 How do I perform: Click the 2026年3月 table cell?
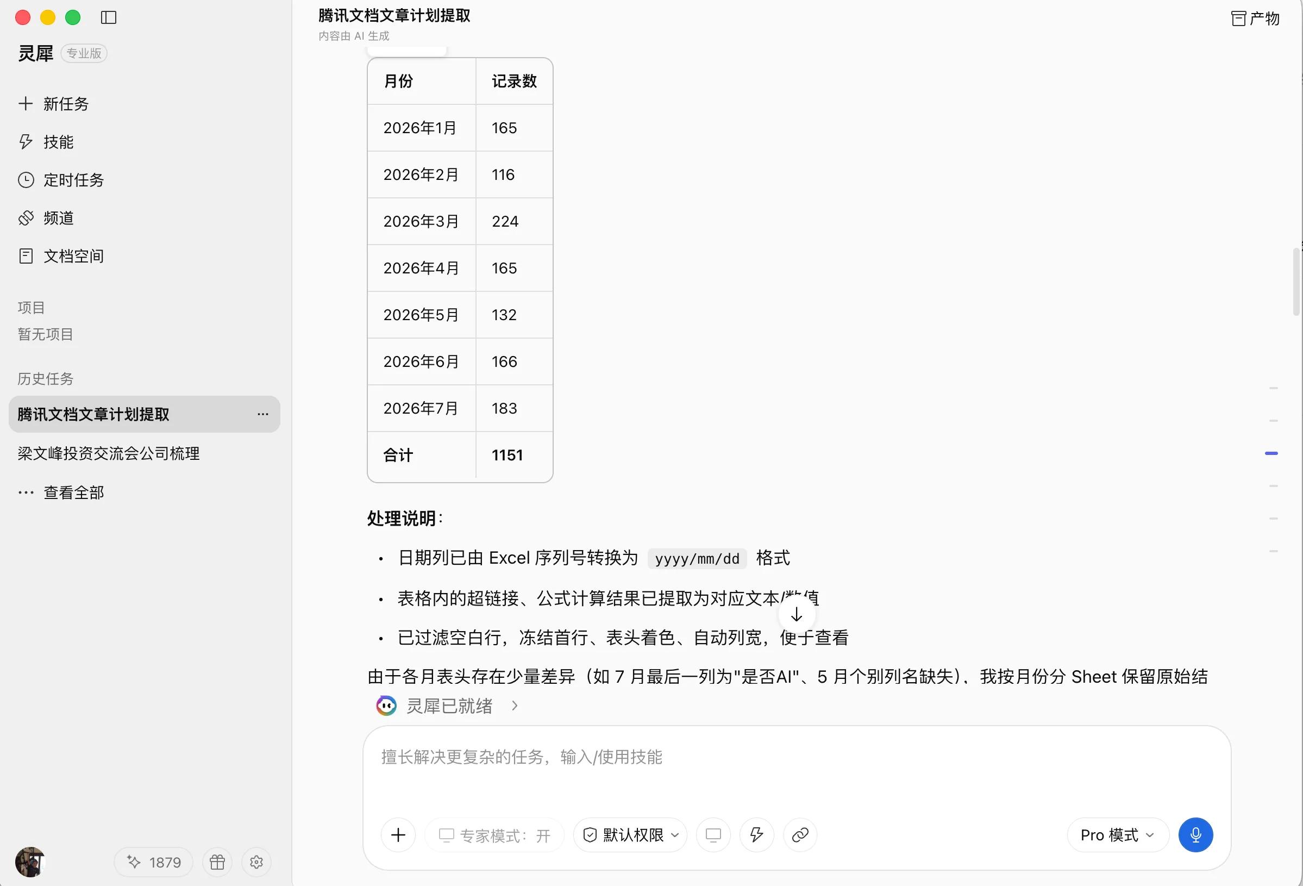(422, 222)
